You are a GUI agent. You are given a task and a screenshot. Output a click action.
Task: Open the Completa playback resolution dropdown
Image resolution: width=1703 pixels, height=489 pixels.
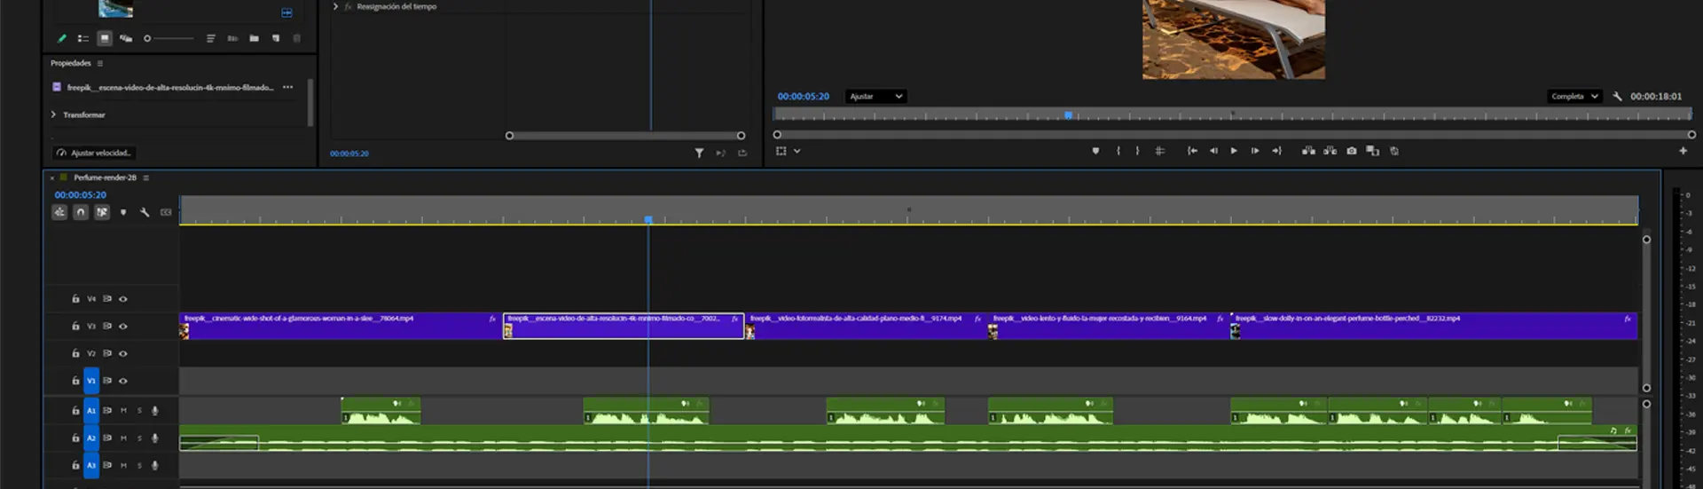point(1574,96)
